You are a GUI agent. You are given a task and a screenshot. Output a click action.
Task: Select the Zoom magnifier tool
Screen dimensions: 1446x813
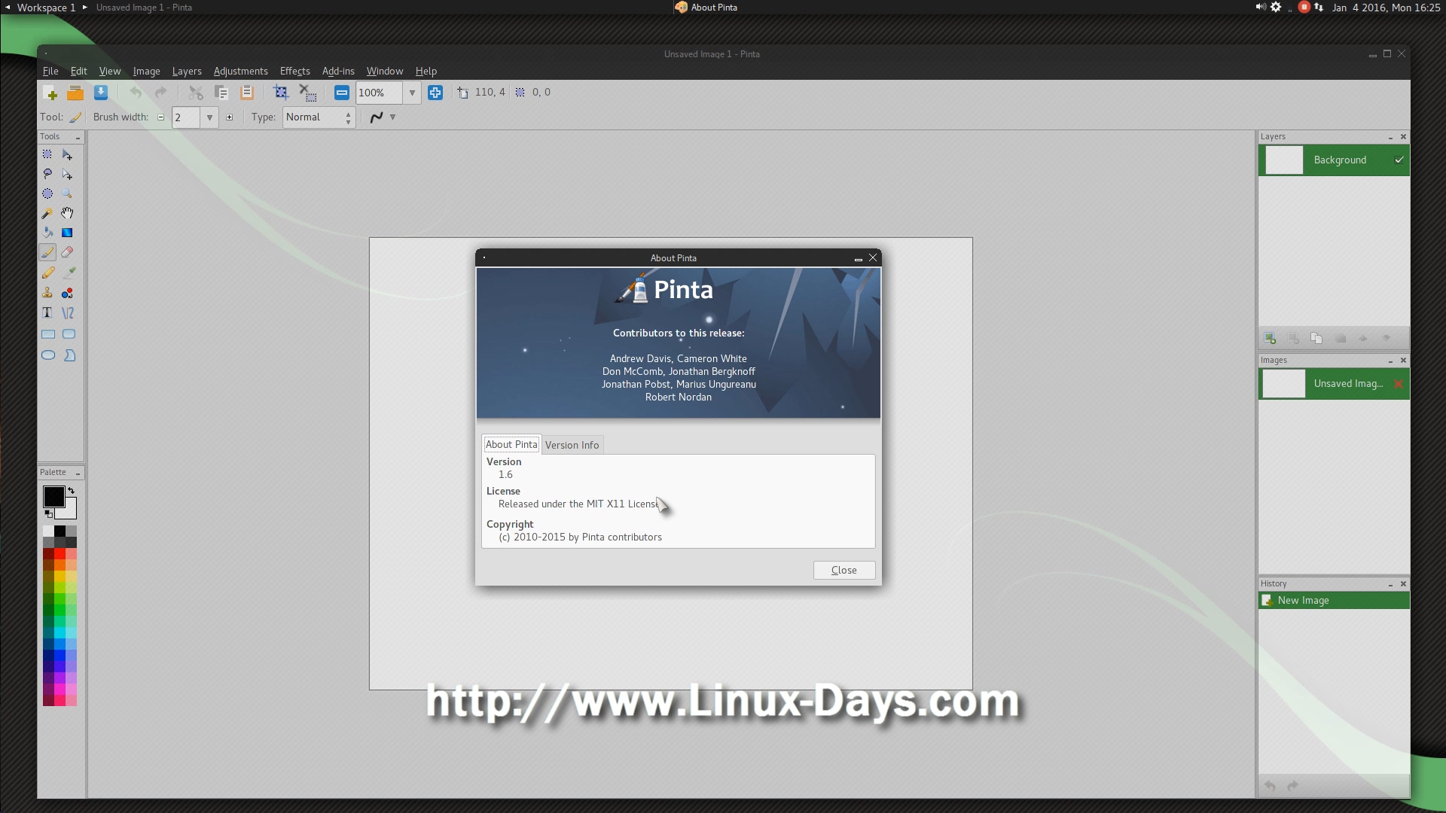(68, 193)
